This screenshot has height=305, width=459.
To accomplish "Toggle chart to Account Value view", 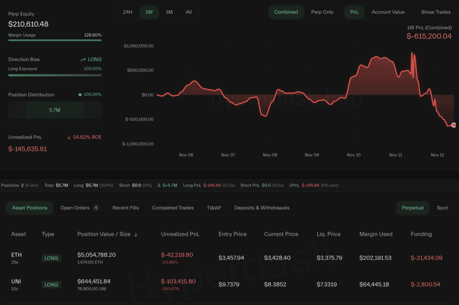I will 388,12.
